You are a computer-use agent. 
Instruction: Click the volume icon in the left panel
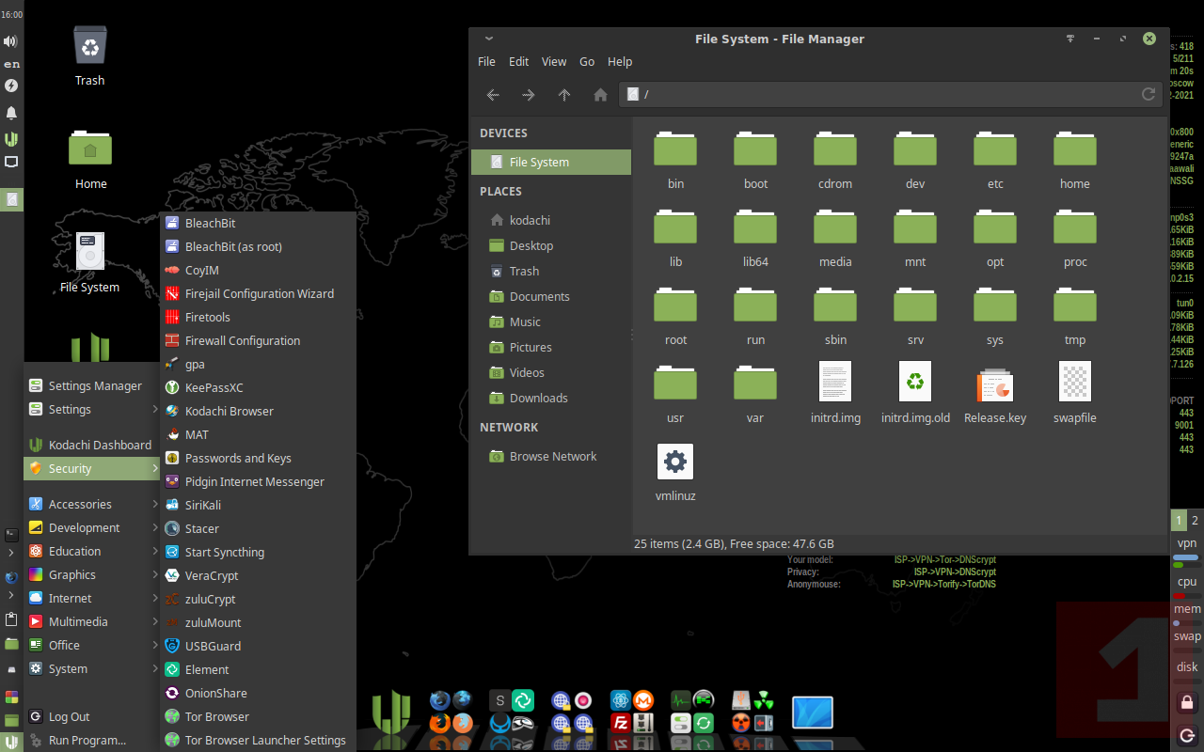tap(11, 41)
